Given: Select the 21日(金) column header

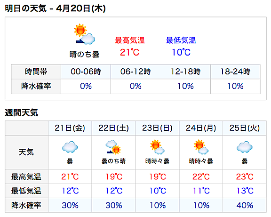Looking at the screenshot, I should 70,128.
